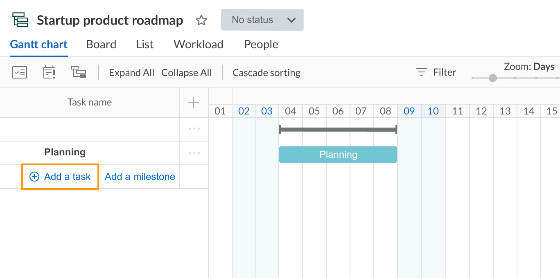The image size is (560, 278).
Task: Click Add a task
Action: click(60, 177)
